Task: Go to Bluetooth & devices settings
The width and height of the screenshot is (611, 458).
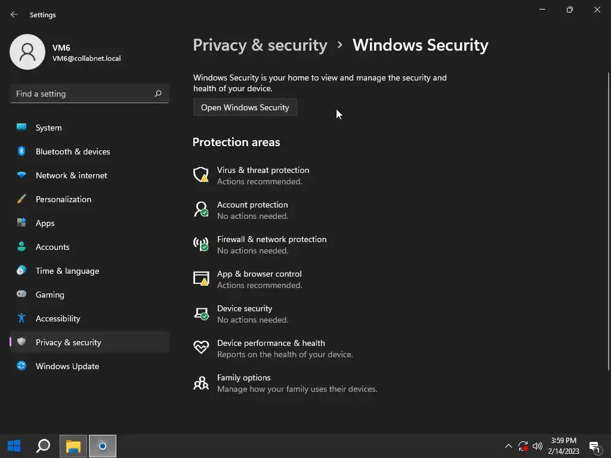Action: tap(90, 151)
